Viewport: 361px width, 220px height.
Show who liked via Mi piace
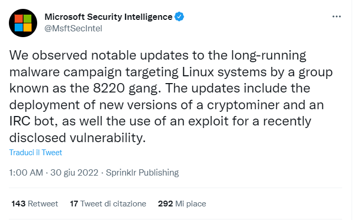(177, 203)
